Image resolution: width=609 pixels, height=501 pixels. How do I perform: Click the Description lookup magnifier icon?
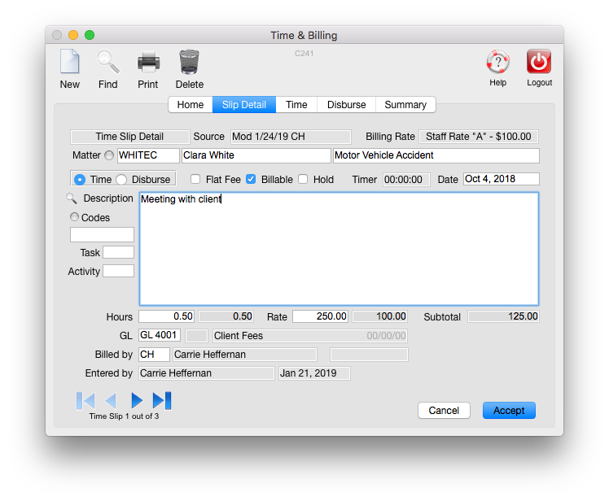(72, 198)
